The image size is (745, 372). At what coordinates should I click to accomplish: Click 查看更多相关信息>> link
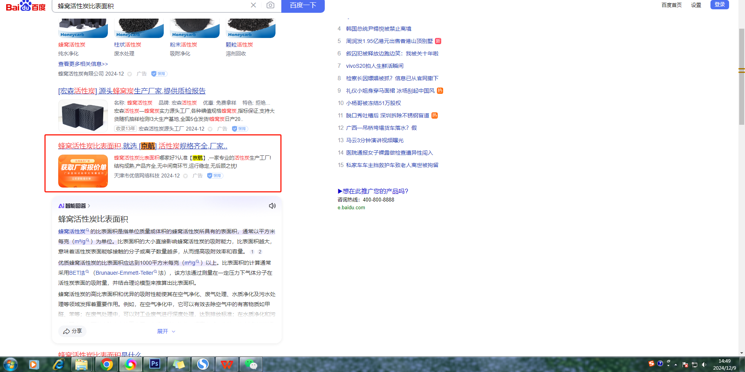[83, 64]
